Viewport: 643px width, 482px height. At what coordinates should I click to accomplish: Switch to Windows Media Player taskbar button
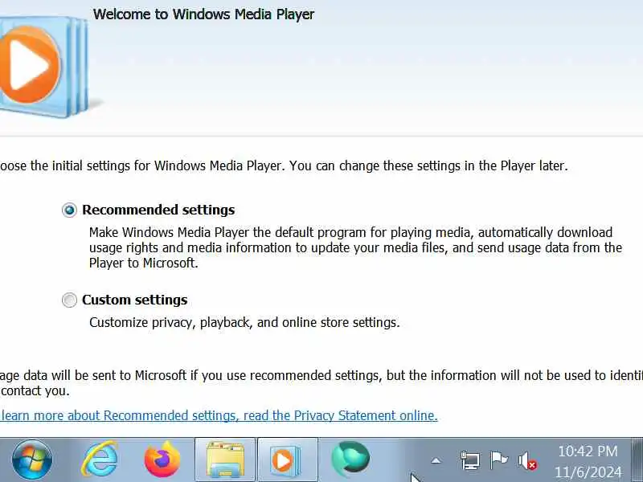pos(288,459)
